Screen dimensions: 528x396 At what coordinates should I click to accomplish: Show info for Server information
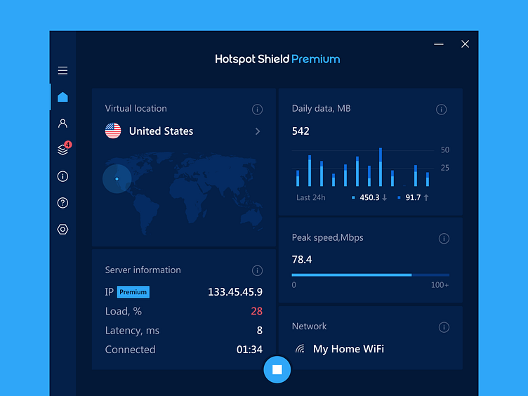pyautogui.click(x=257, y=270)
